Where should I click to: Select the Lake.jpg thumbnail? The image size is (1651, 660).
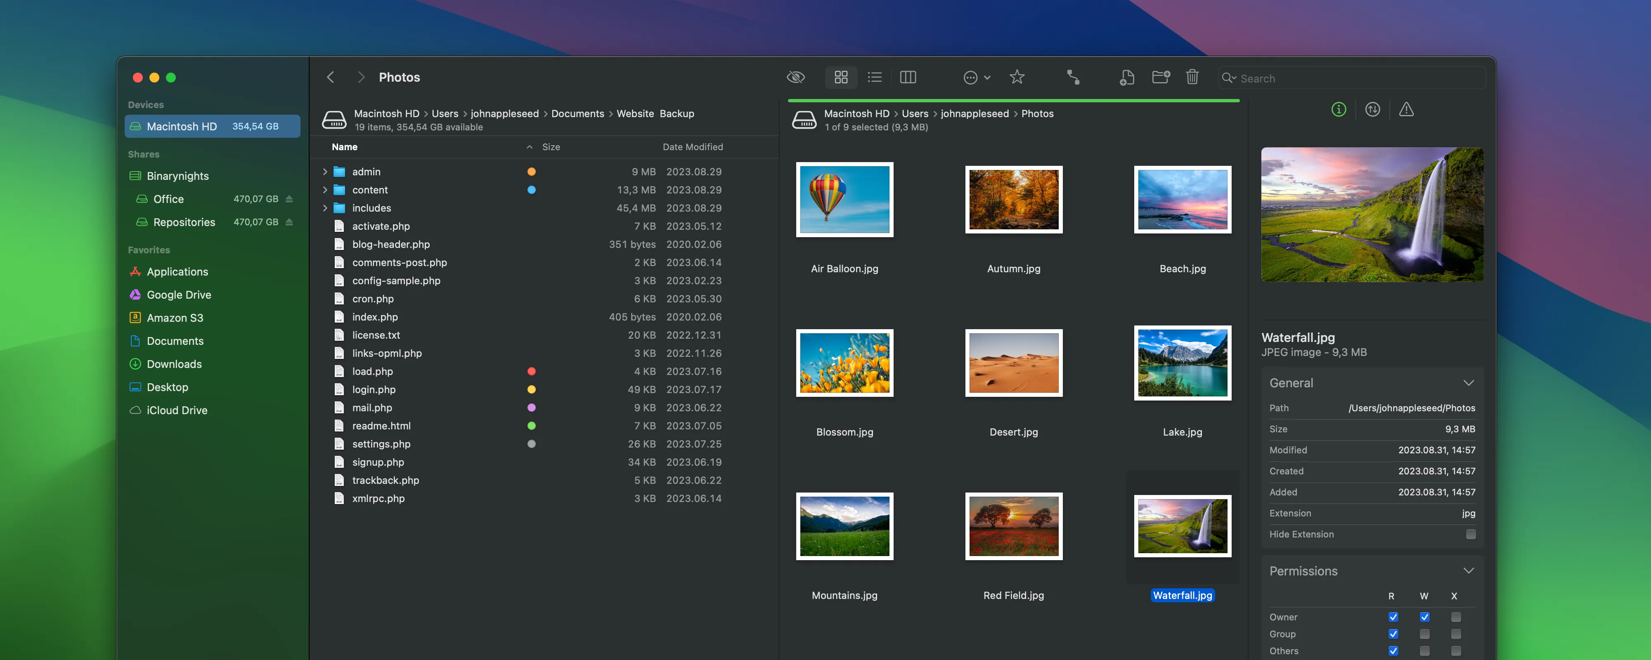pos(1182,363)
